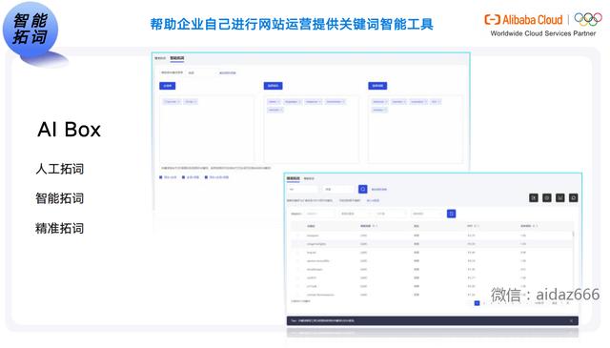Click the blue 智能拓词 round badge
Screen dimensions: 610x348
[30, 30]
